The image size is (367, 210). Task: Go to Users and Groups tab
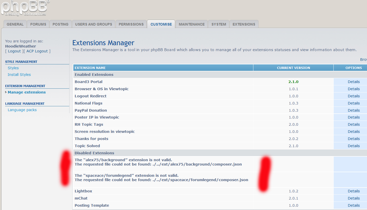[94, 24]
